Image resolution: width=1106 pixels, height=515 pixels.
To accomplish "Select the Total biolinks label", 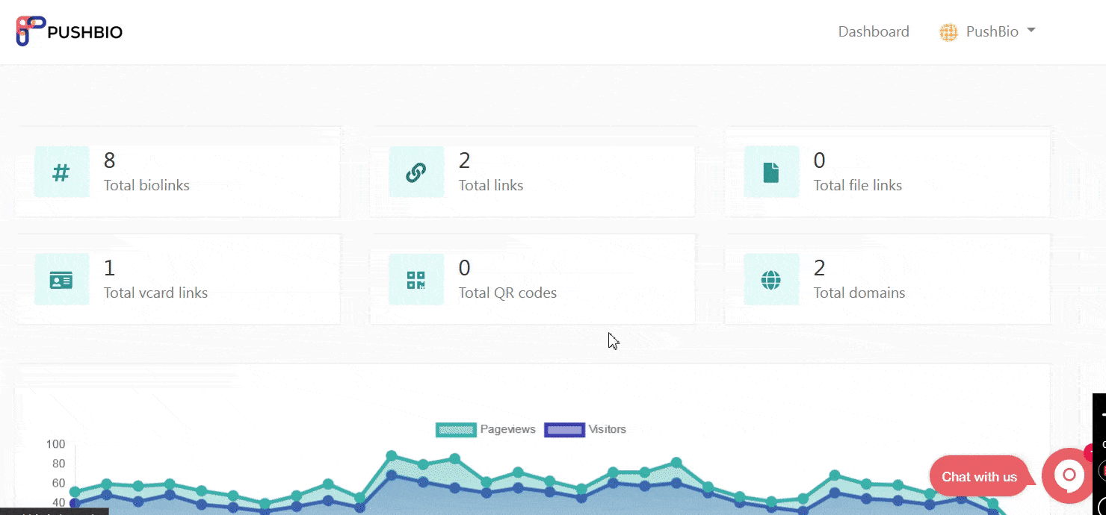I will (x=146, y=185).
